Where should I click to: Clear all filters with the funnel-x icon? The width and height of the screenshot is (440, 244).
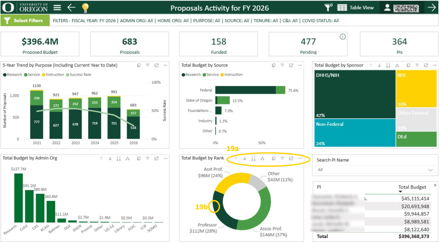328,7
